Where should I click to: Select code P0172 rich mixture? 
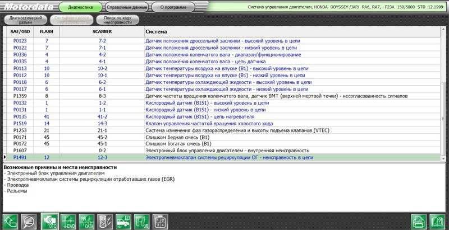point(20,143)
